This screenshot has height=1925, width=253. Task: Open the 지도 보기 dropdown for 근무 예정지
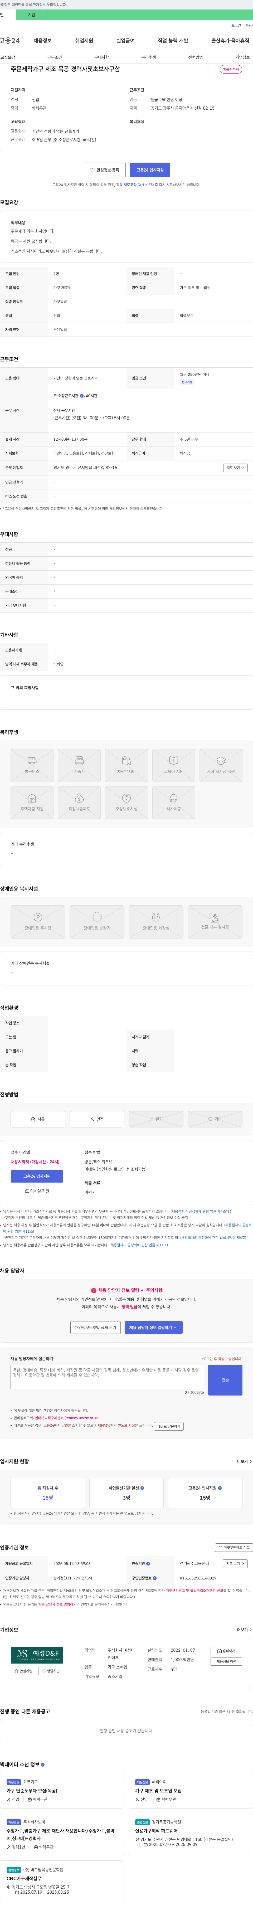[x=235, y=468]
